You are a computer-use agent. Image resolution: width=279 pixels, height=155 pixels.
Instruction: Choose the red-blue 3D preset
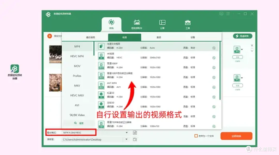click(x=157, y=95)
